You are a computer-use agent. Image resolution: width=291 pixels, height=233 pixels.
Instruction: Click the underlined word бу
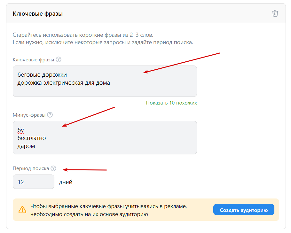(x=21, y=130)
